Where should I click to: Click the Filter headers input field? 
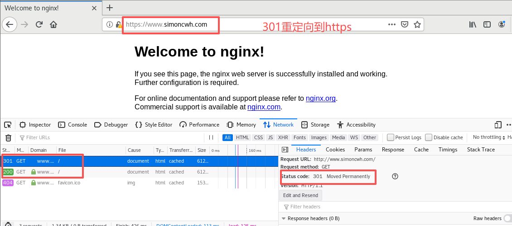[x=395, y=207]
